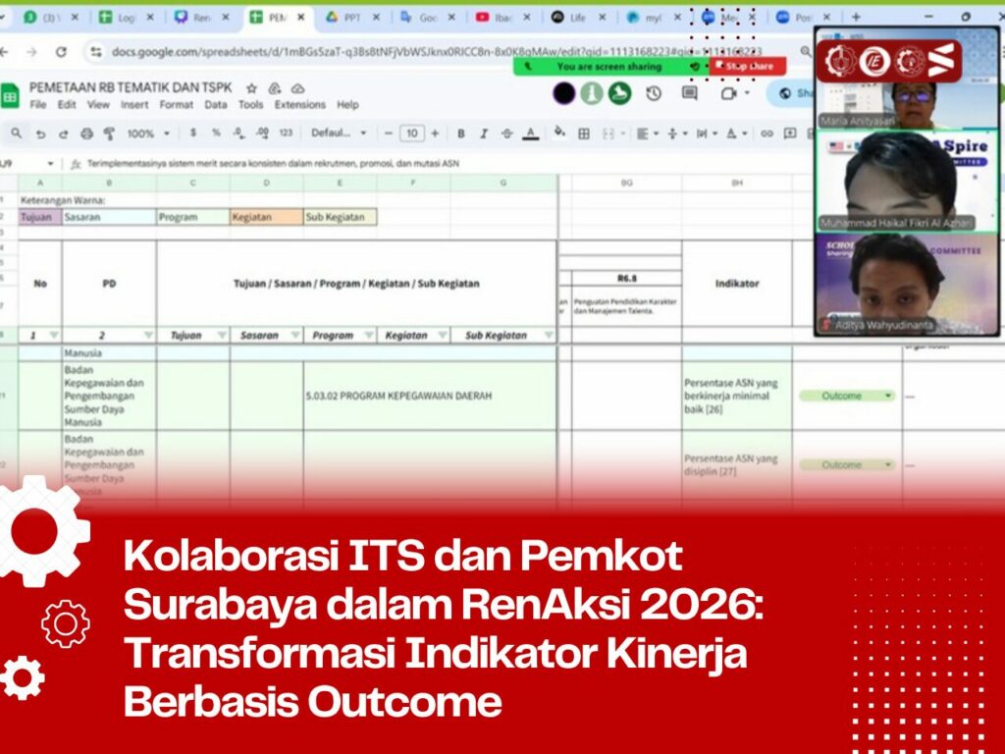The image size is (1005, 754).
Task: Decrease decimal places
Action: [x=239, y=134]
